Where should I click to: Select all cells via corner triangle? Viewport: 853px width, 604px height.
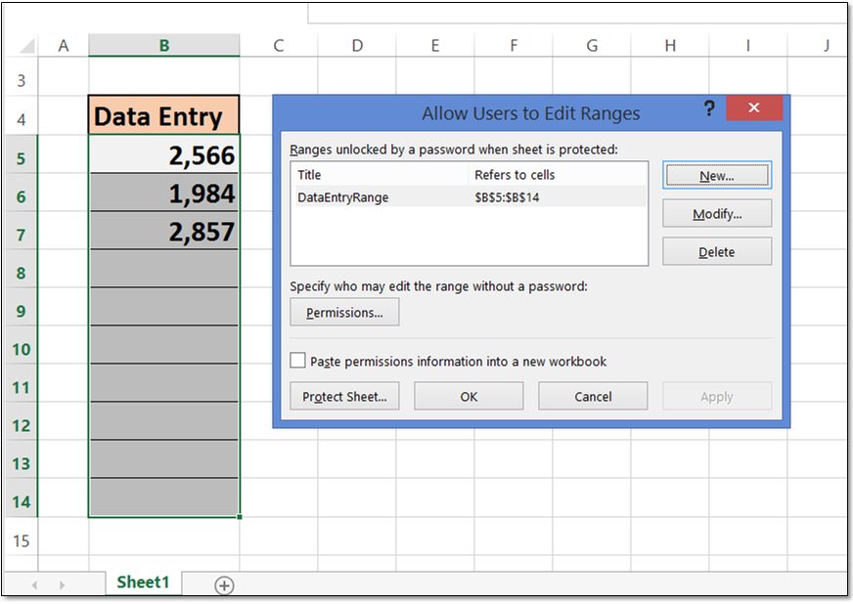[24, 45]
